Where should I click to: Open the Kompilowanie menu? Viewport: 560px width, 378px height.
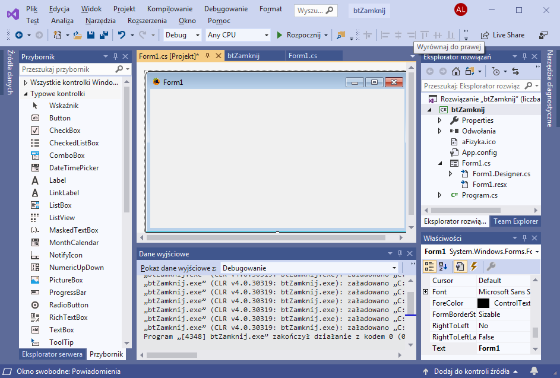pos(170,9)
